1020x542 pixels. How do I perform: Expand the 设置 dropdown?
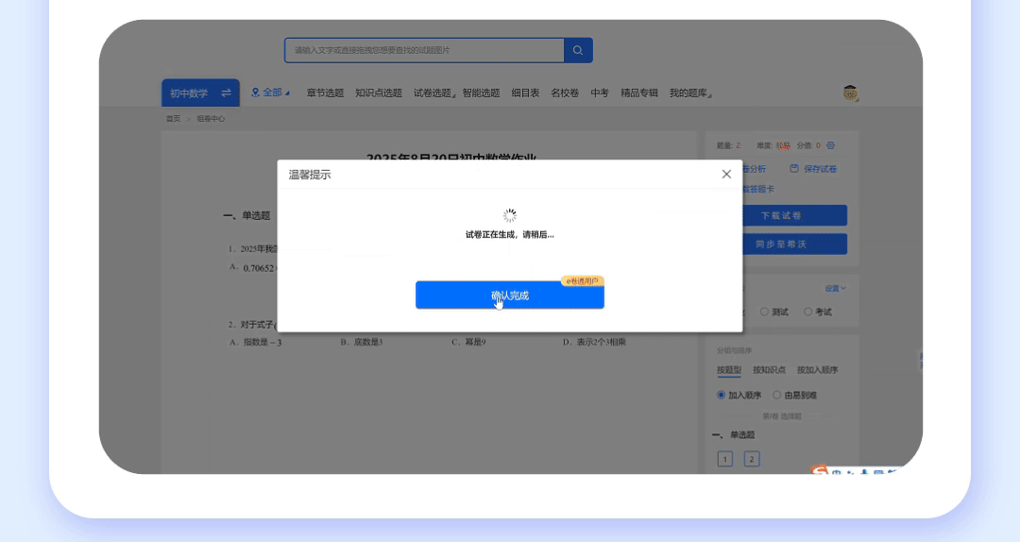coord(836,288)
